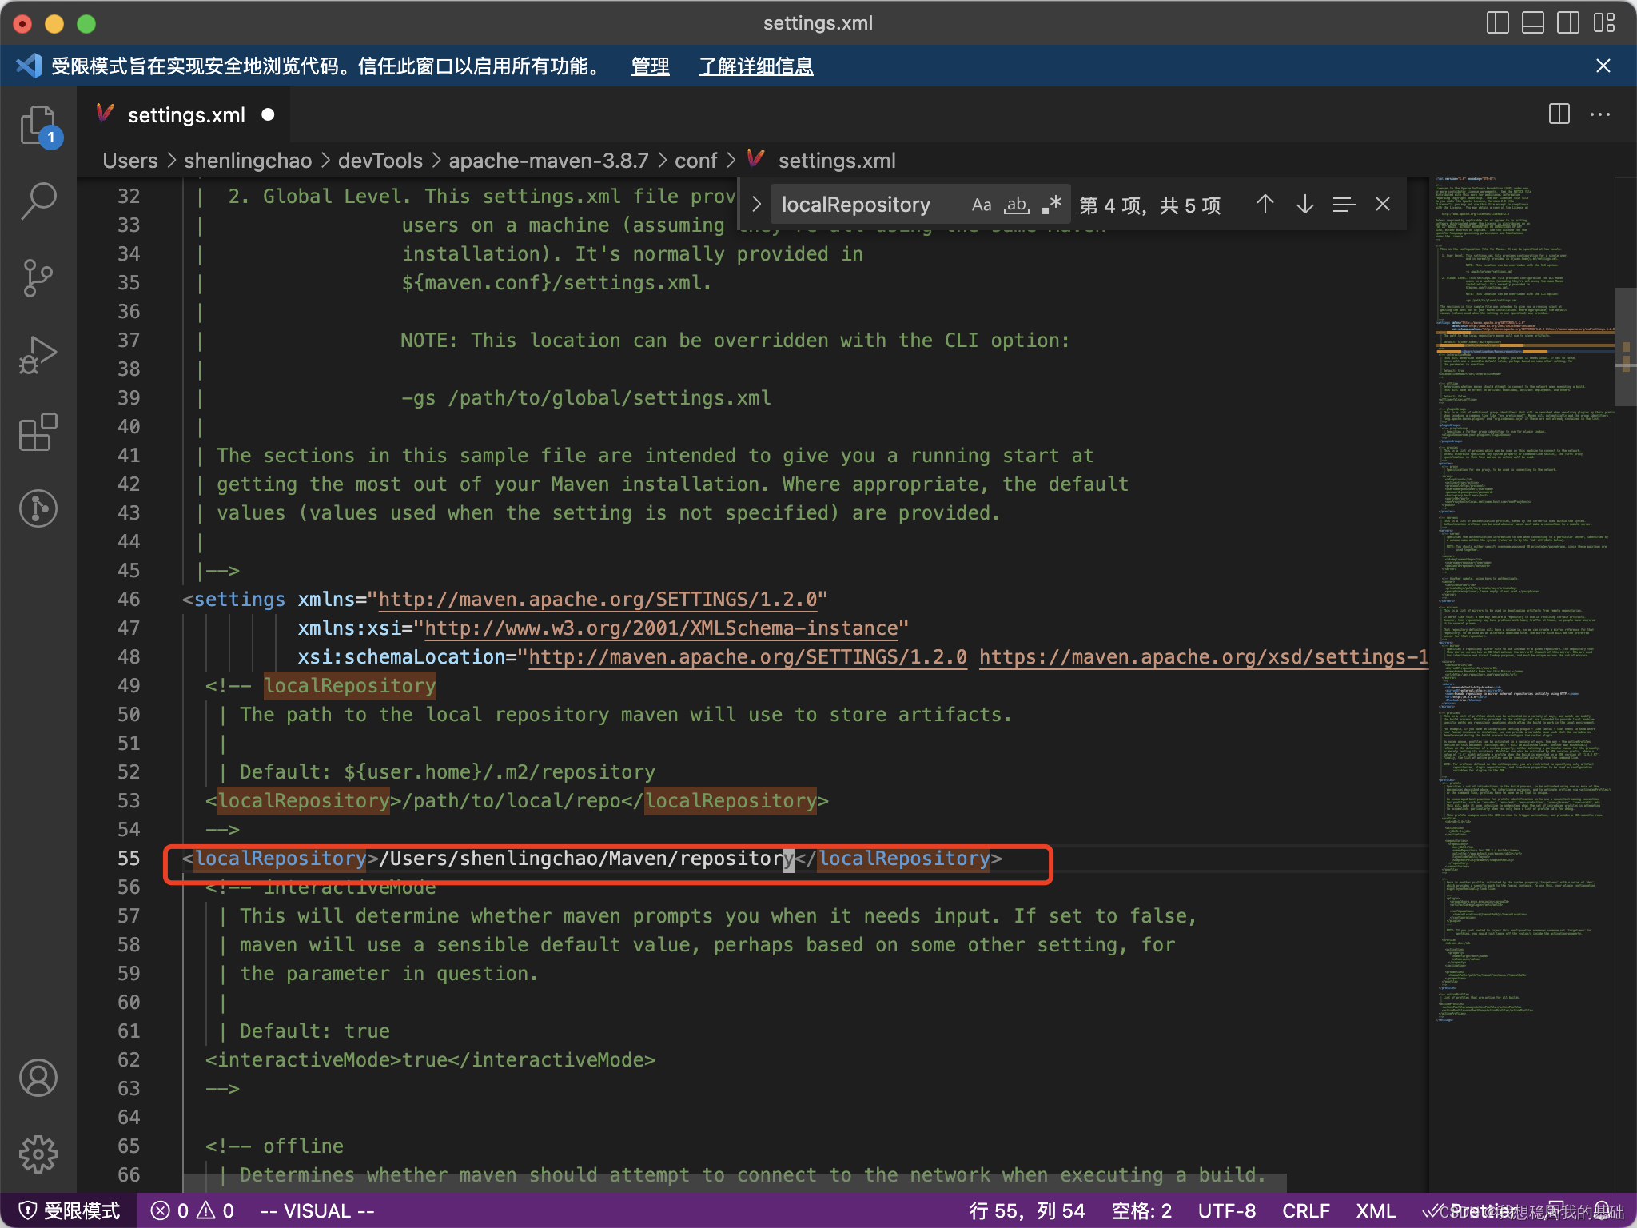Click 管理 link in banner

pos(651,66)
